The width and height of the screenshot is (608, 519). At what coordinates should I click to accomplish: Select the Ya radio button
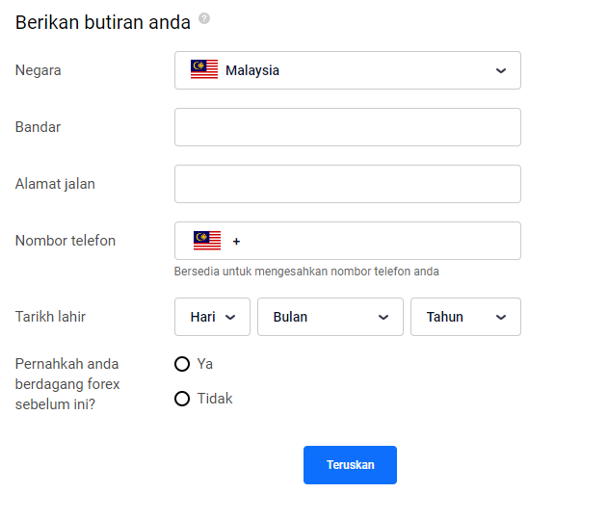(x=182, y=364)
